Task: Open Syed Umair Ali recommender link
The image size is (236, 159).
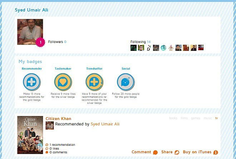Action: pos(105,124)
